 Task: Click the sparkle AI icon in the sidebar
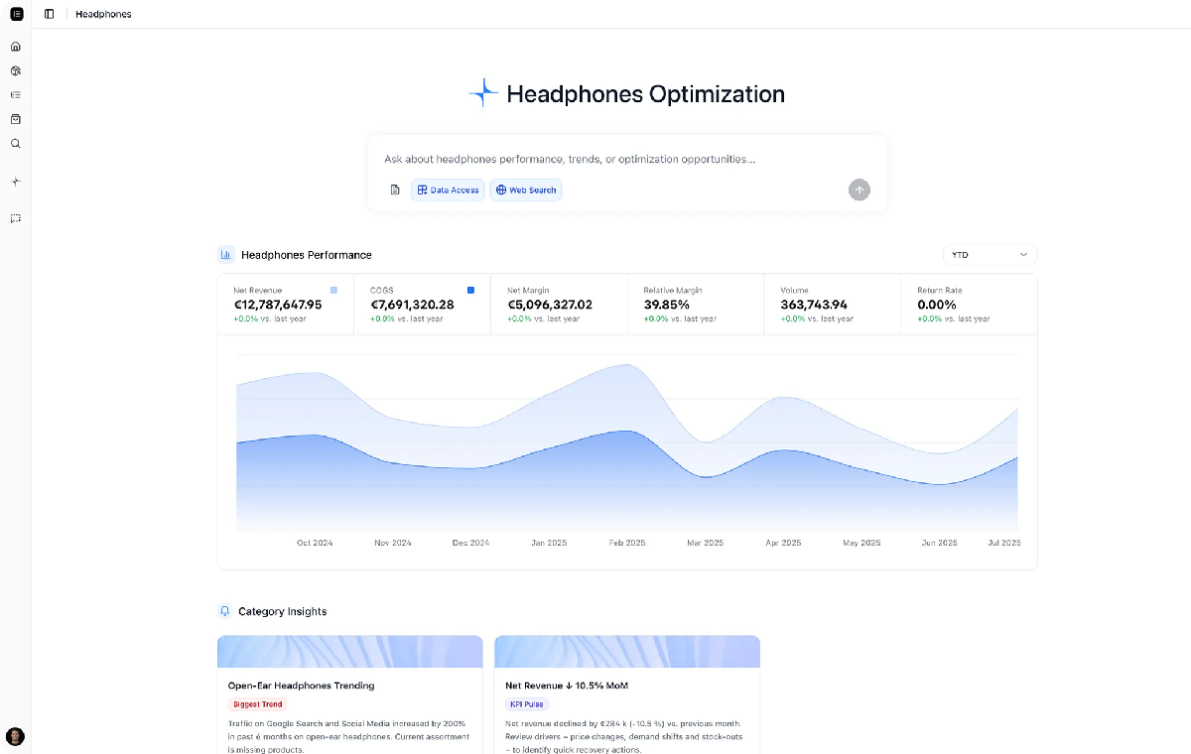[x=15, y=182]
